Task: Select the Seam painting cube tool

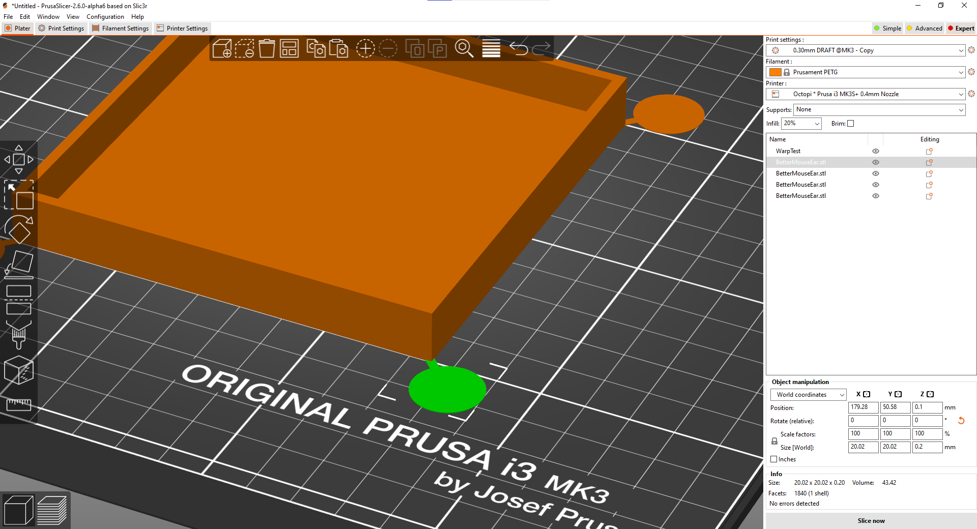Action: 19,370
